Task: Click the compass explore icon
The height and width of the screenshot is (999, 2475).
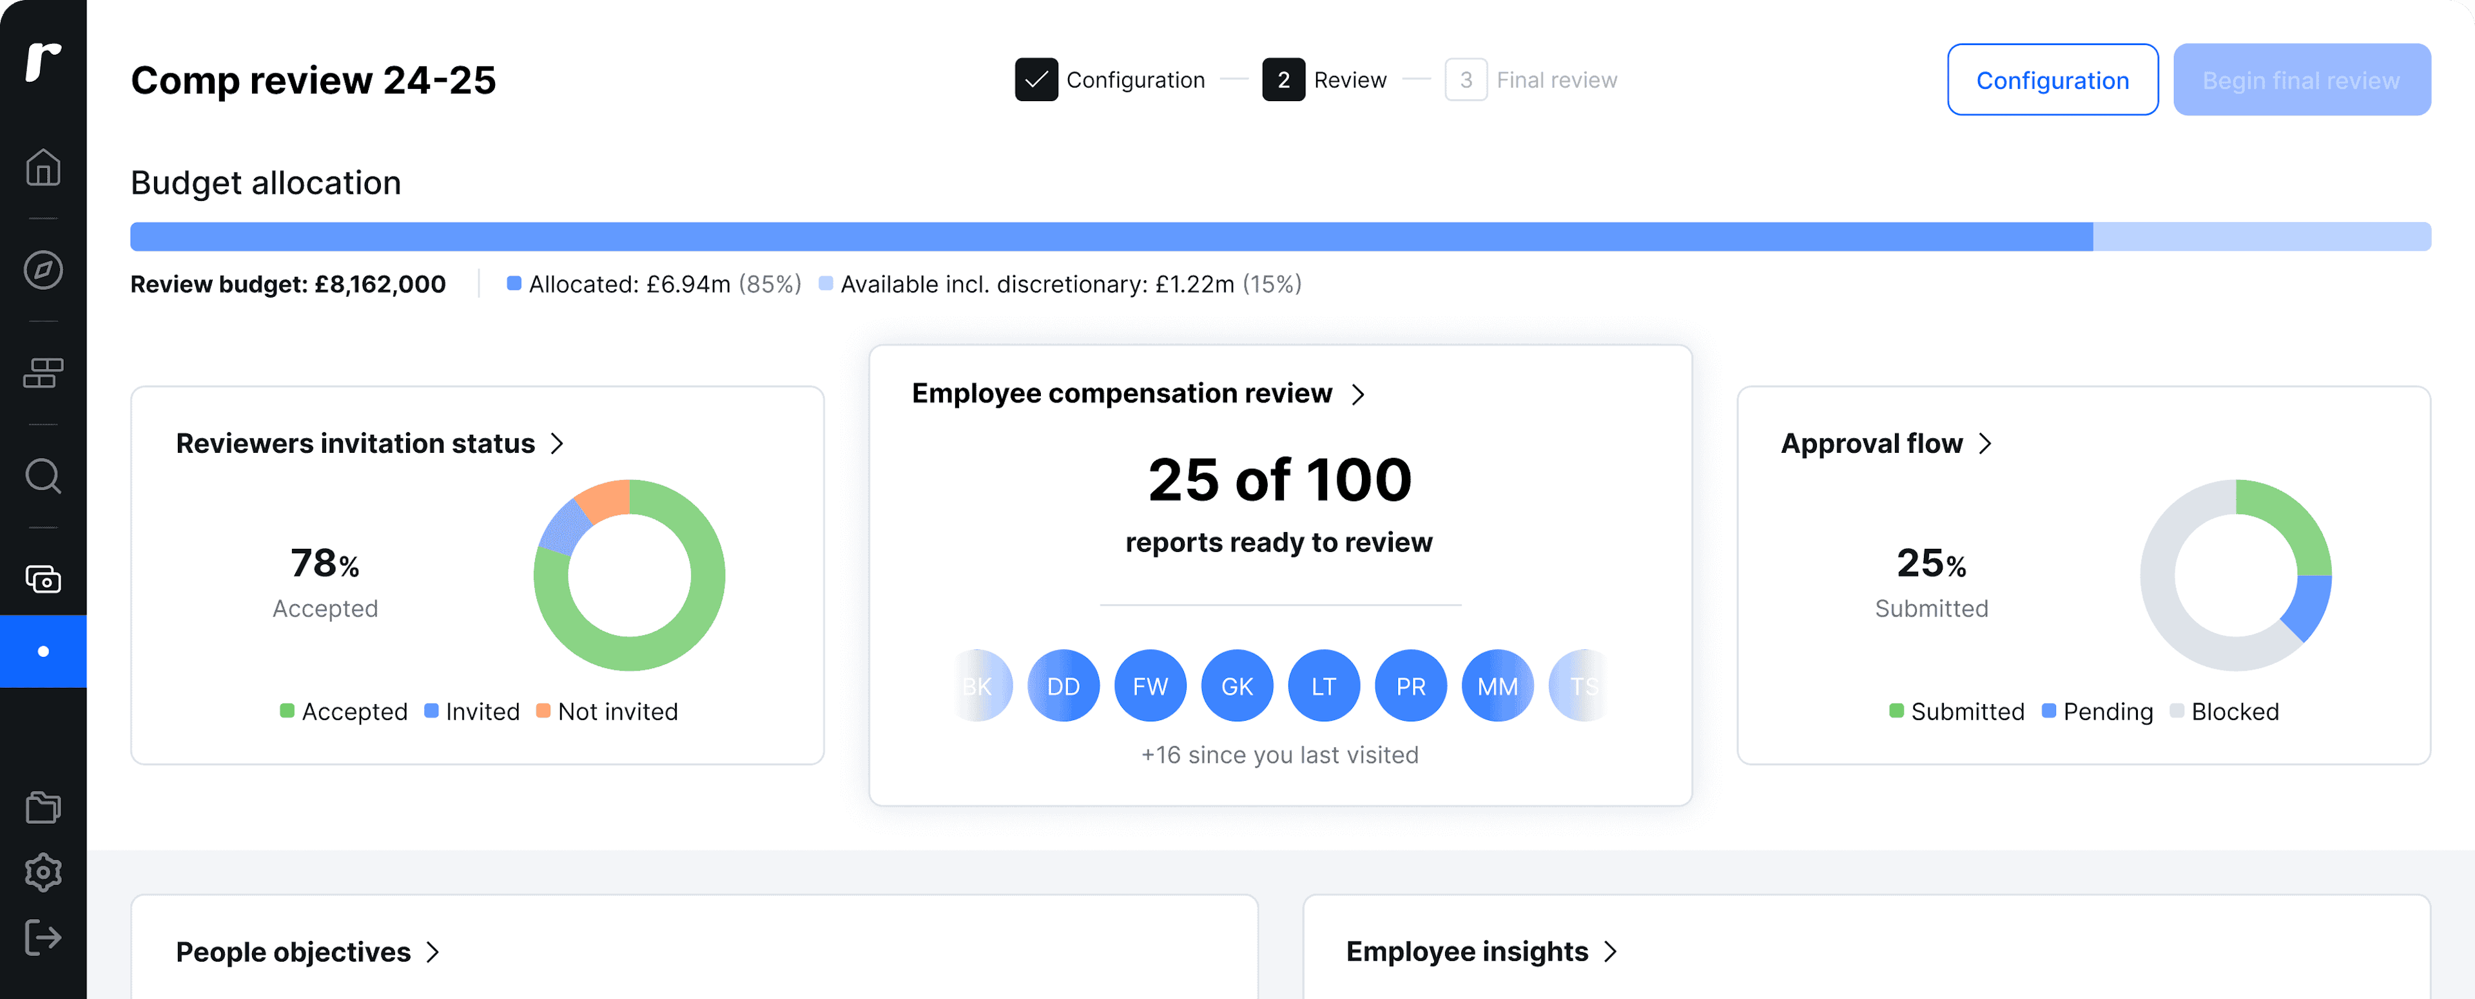Action: point(43,270)
